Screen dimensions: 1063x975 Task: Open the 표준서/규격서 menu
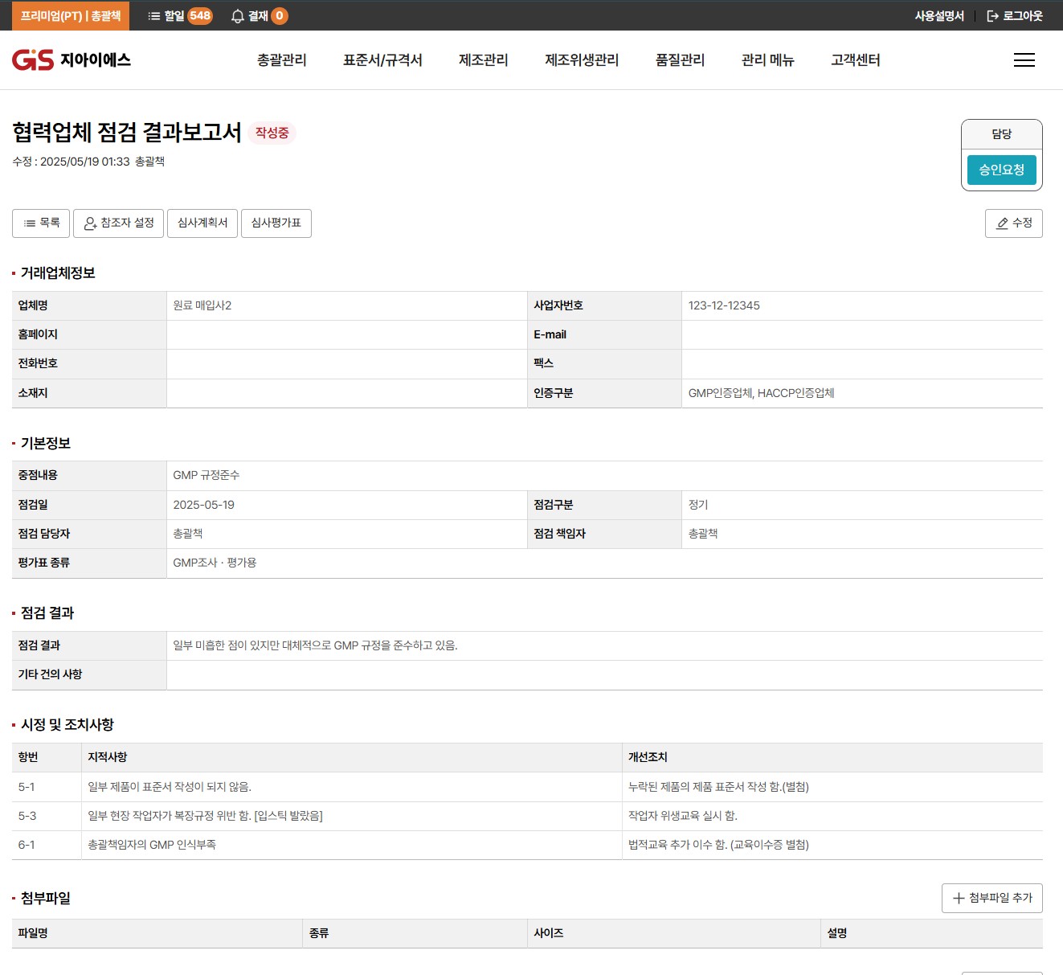[382, 60]
